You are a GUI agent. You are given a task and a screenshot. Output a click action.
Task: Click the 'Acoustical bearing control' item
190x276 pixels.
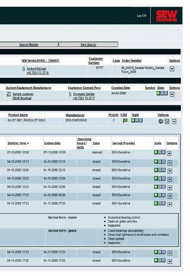tap(124, 218)
